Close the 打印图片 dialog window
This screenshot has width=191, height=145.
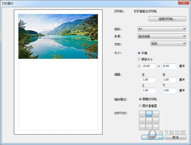pyautogui.click(x=184, y=2)
